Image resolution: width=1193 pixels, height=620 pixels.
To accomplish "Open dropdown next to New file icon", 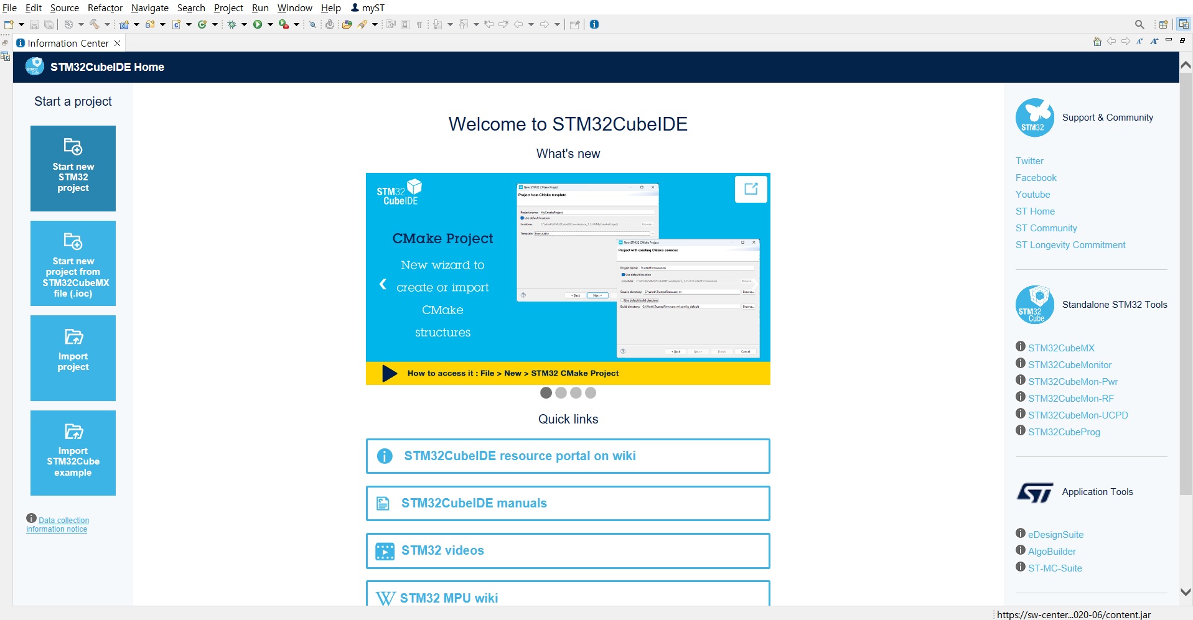I will (21, 24).
